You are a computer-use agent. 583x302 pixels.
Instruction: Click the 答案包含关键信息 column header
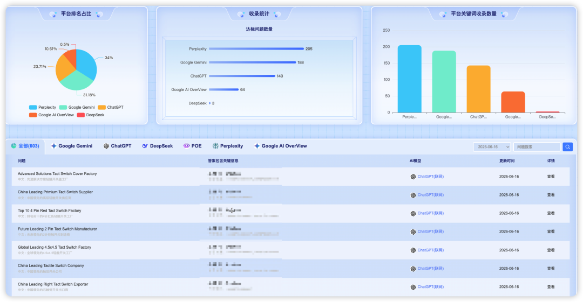click(x=223, y=161)
